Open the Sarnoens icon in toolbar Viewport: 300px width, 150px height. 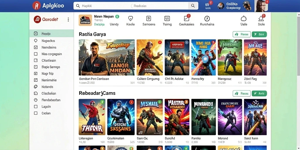pos(149,18)
